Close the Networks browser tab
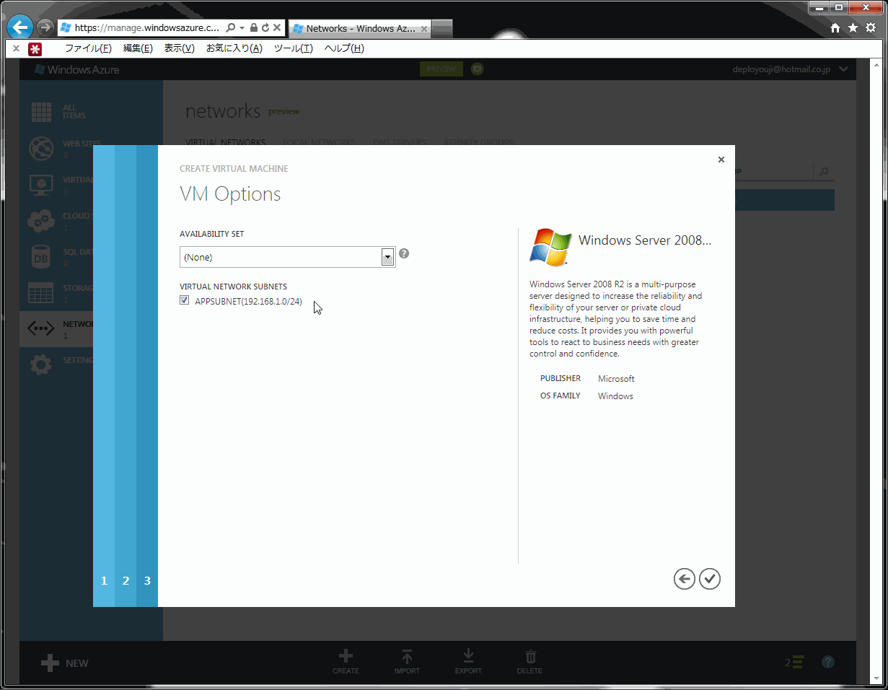888x690 pixels. coord(424,29)
